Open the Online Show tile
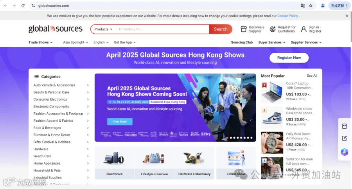Screen dimensions: 352x189 236,163
